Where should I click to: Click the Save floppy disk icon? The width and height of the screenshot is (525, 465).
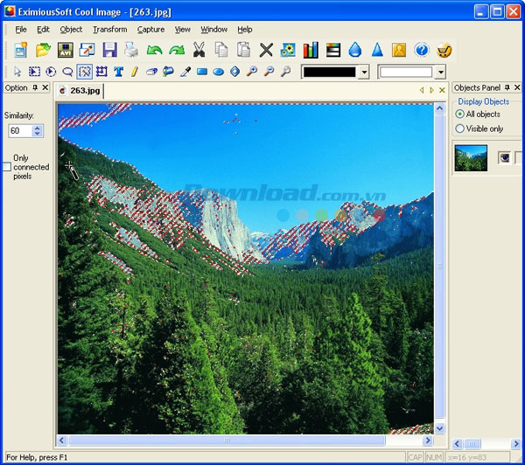click(110, 51)
